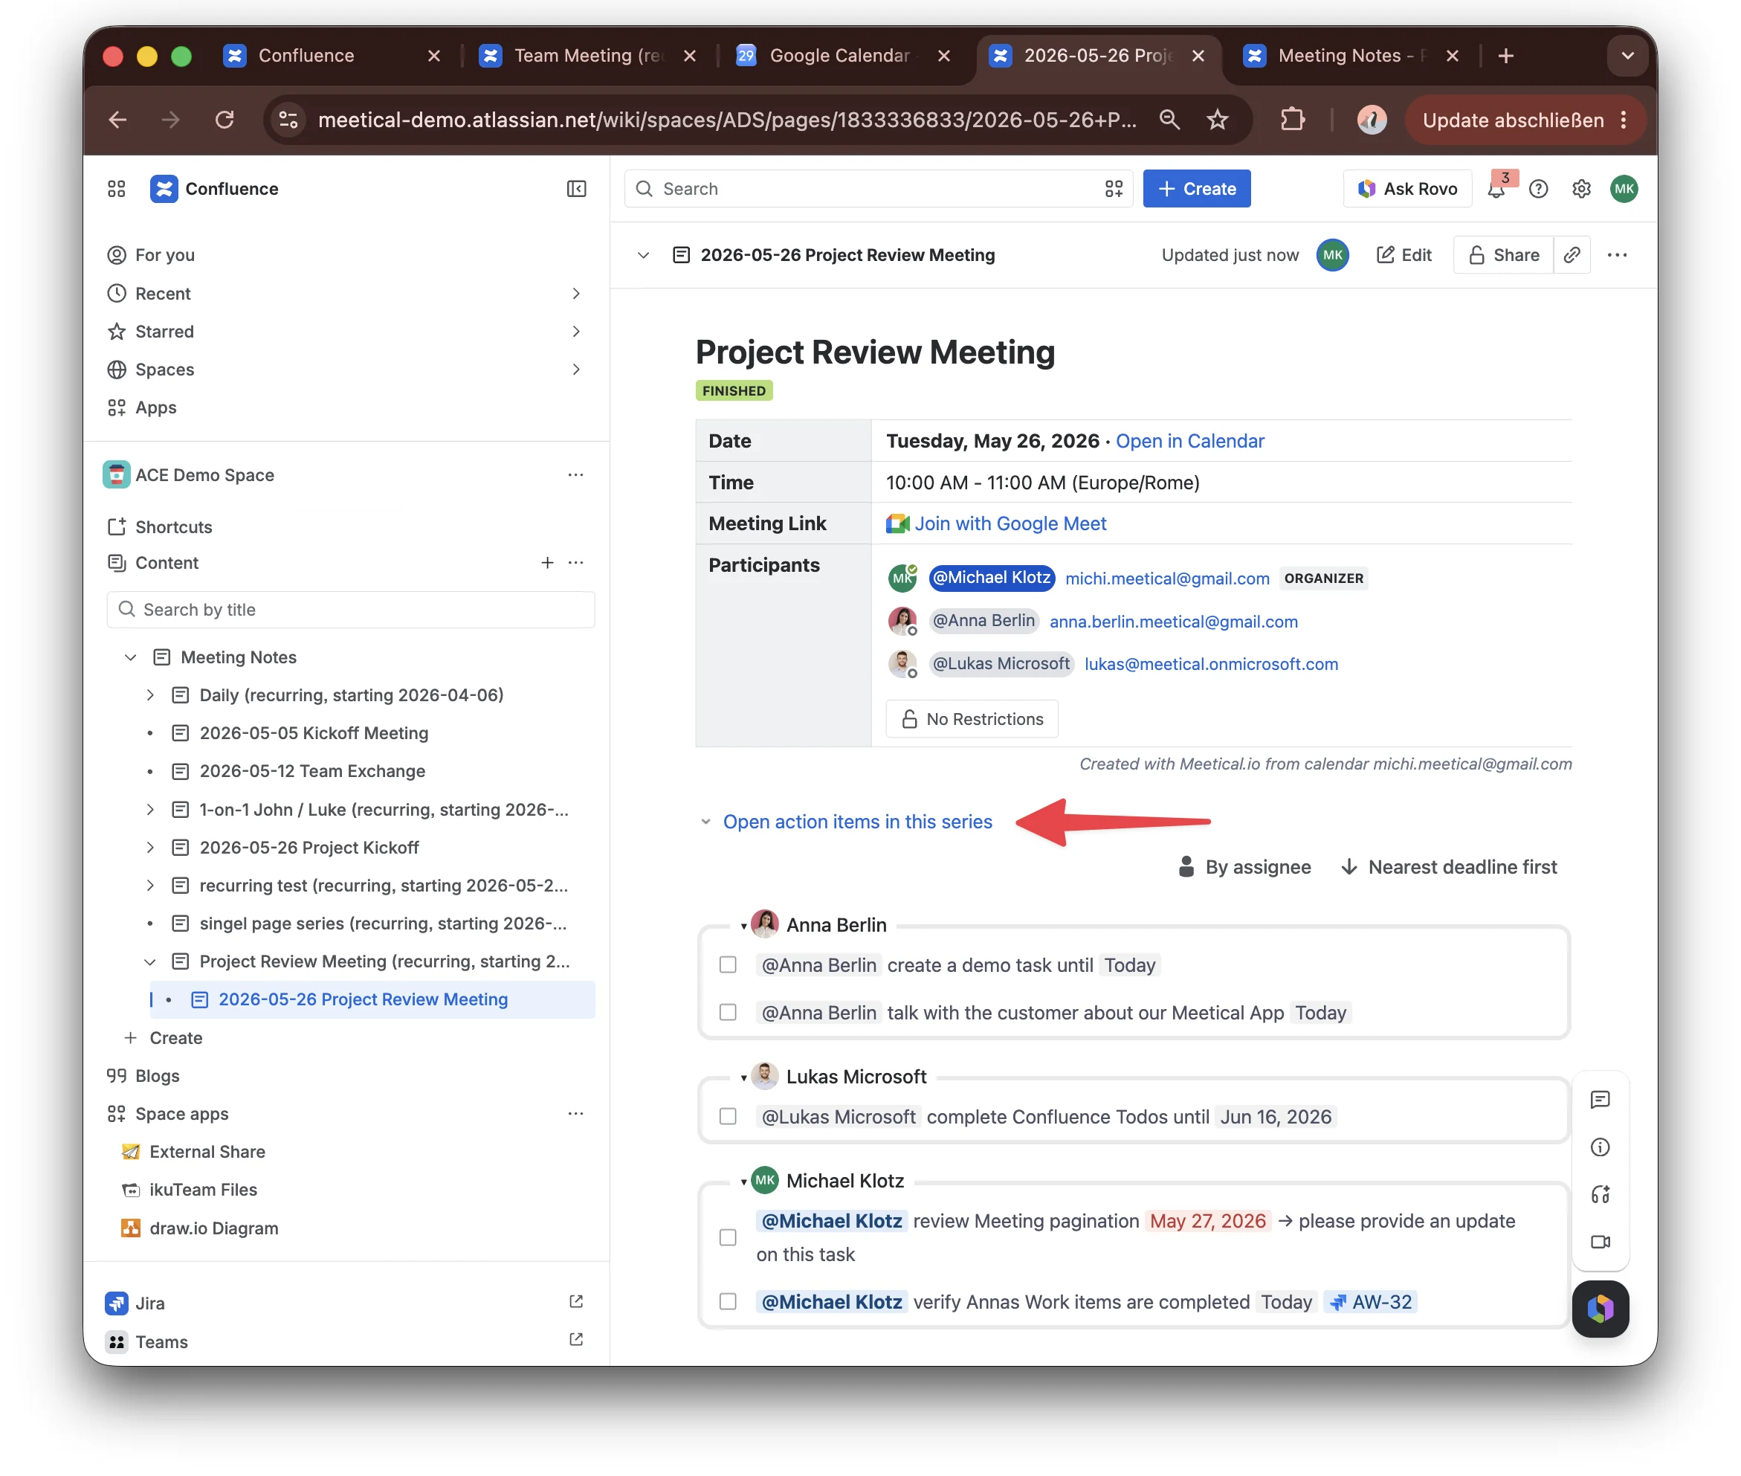This screenshot has width=1741, height=1476.
Task: Expand the Recent menu chevron
Action: [x=575, y=294]
